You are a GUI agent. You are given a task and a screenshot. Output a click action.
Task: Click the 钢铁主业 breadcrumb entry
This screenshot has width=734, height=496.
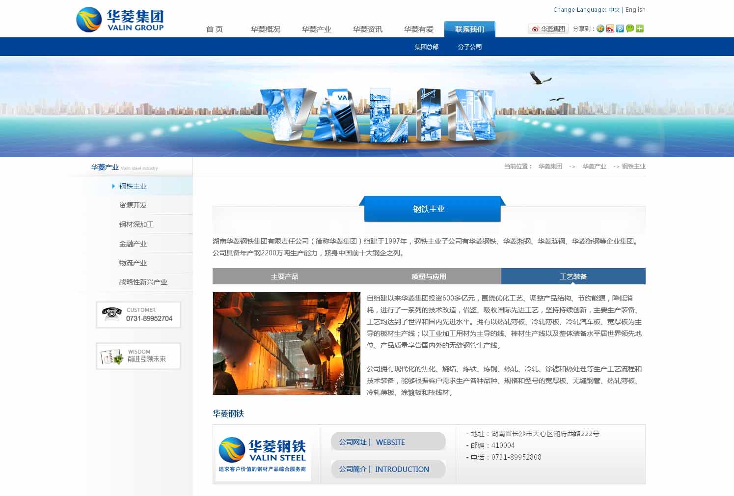[x=634, y=166]
